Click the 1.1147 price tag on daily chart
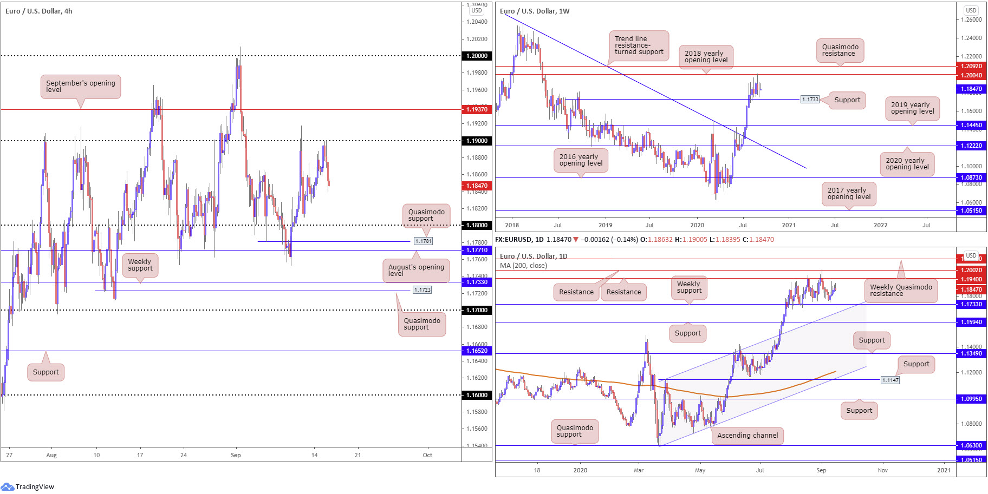 point(890,380)
